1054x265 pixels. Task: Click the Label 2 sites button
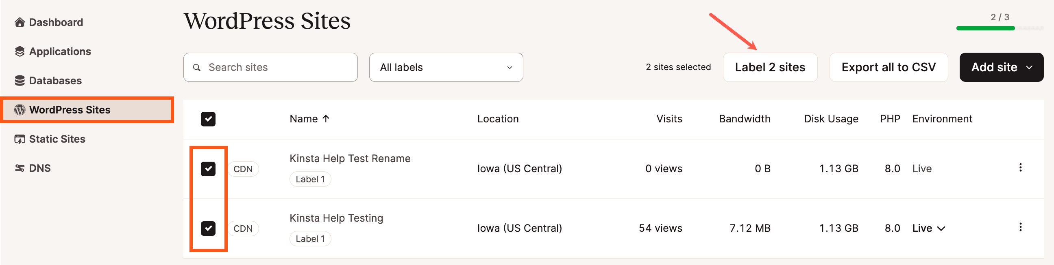pyautogui.click(x=770, y=67)
